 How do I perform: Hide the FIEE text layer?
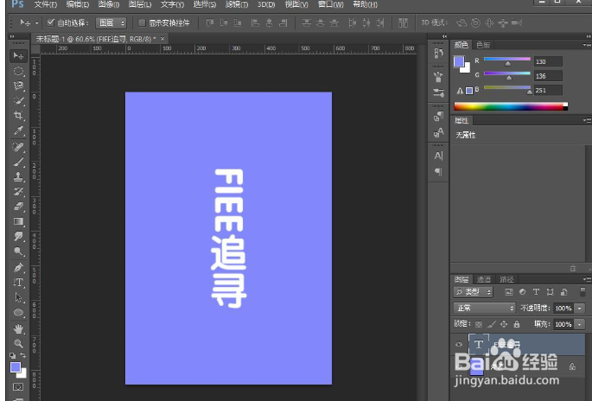[459, 344]
